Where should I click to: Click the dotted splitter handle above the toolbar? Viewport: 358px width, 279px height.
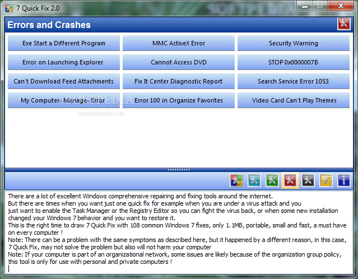[179, 170]
